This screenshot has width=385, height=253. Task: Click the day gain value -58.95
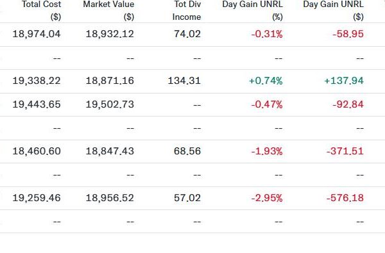click(x=348, y=34)
